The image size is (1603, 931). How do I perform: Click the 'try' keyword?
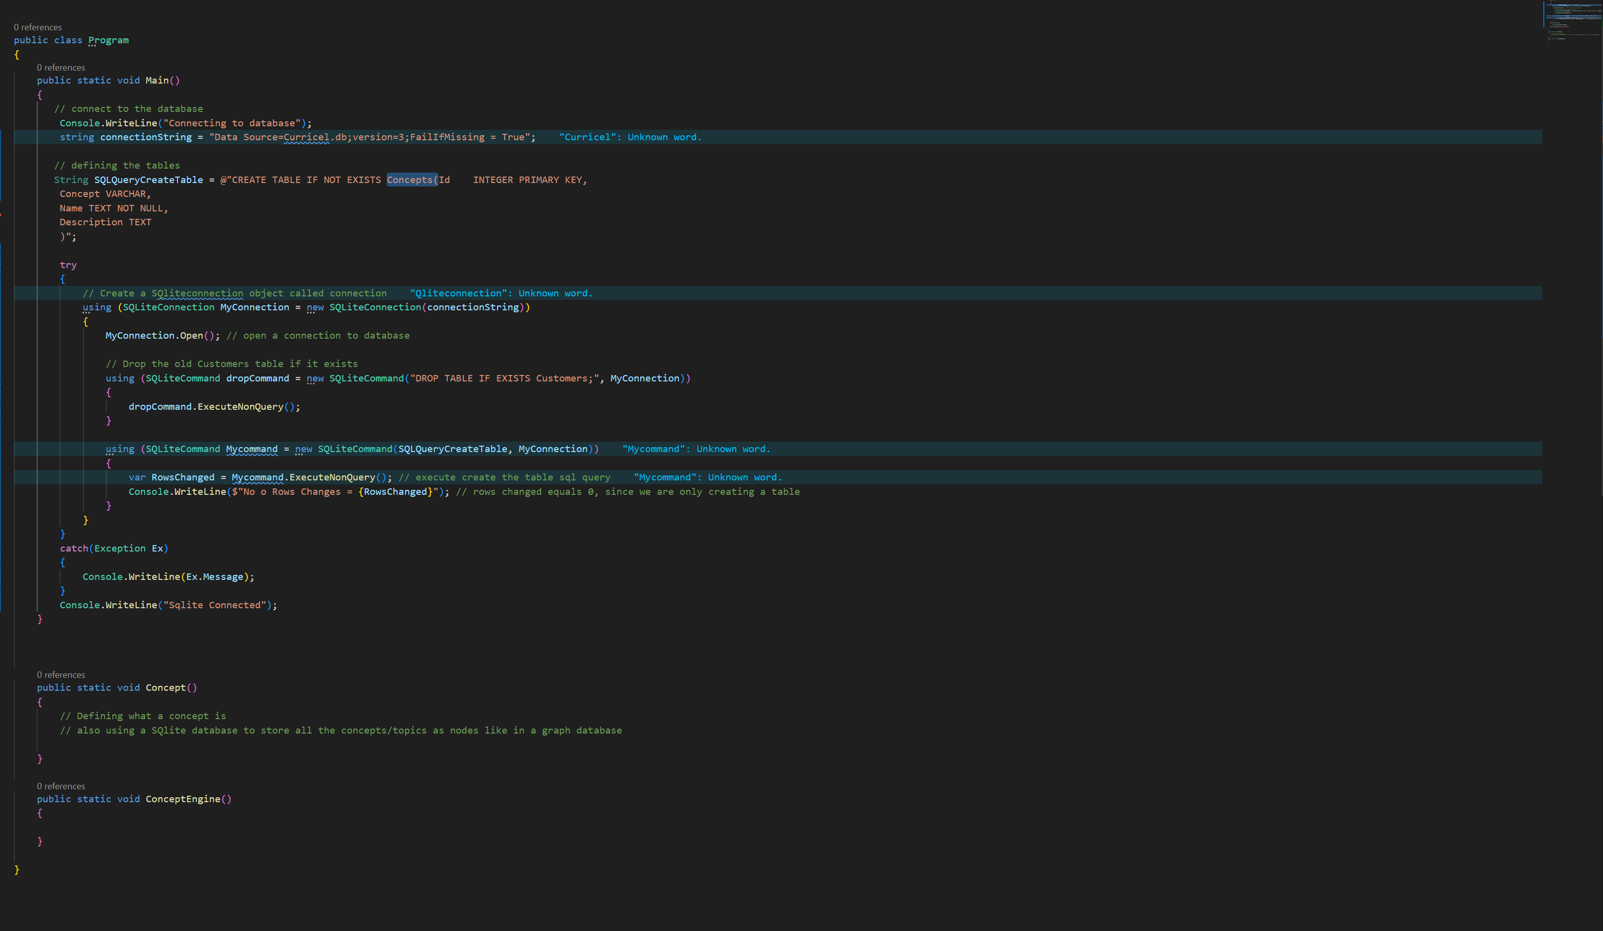pyautogui.click(x=68, y=265)
